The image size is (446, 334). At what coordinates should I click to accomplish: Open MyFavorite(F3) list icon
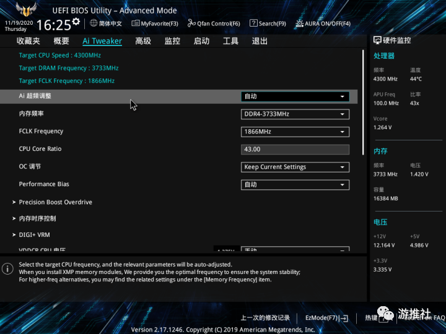[x=136, y=23]
